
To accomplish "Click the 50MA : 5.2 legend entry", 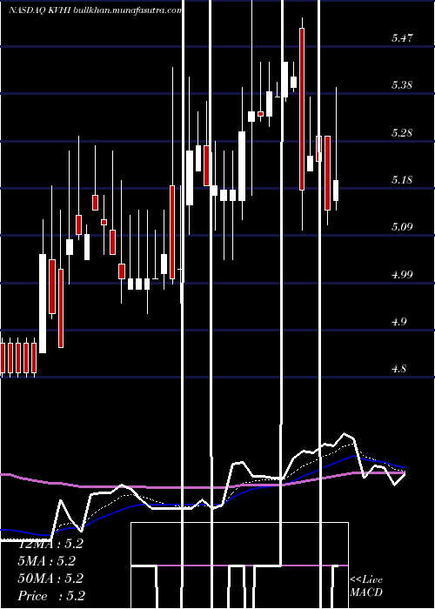I will [50, 579].
